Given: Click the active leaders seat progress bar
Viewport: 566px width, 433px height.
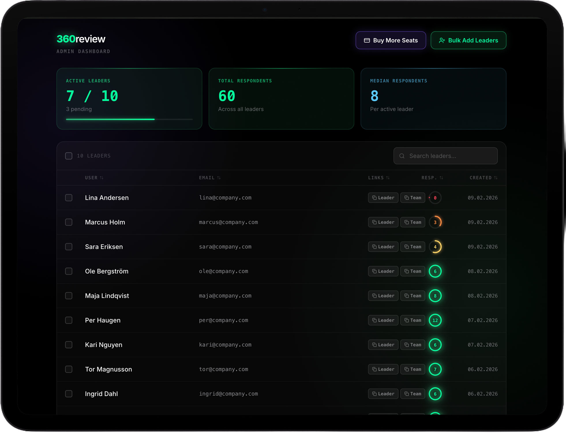Looking at the screenshot, I should pos(129,119).
